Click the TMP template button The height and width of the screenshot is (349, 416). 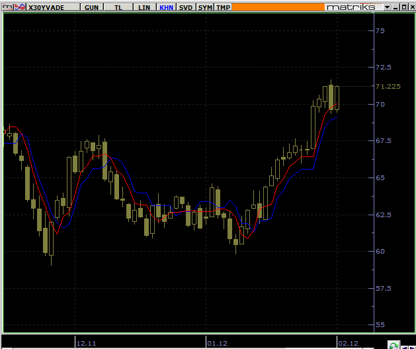coord(223,7)
